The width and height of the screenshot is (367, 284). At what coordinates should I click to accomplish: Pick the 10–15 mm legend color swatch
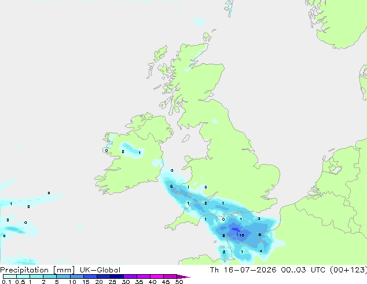tap(77, 276)
